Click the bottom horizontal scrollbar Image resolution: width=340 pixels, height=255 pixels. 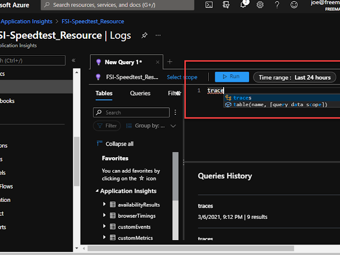(x=191, y=248)
